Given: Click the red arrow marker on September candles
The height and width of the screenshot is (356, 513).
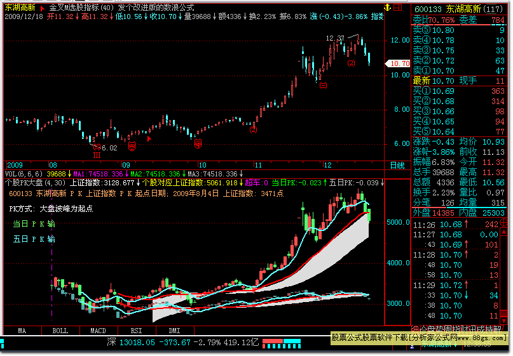Looking at the screenshot, I should tap(149, 138).
